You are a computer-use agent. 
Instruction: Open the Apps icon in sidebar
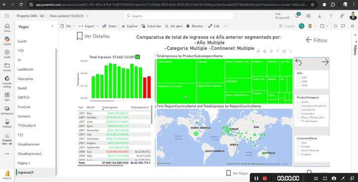coord(7,96)
